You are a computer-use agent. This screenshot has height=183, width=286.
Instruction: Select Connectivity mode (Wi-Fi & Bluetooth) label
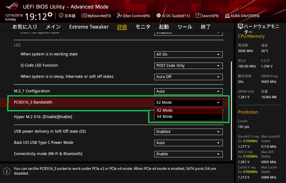[48, 154]
